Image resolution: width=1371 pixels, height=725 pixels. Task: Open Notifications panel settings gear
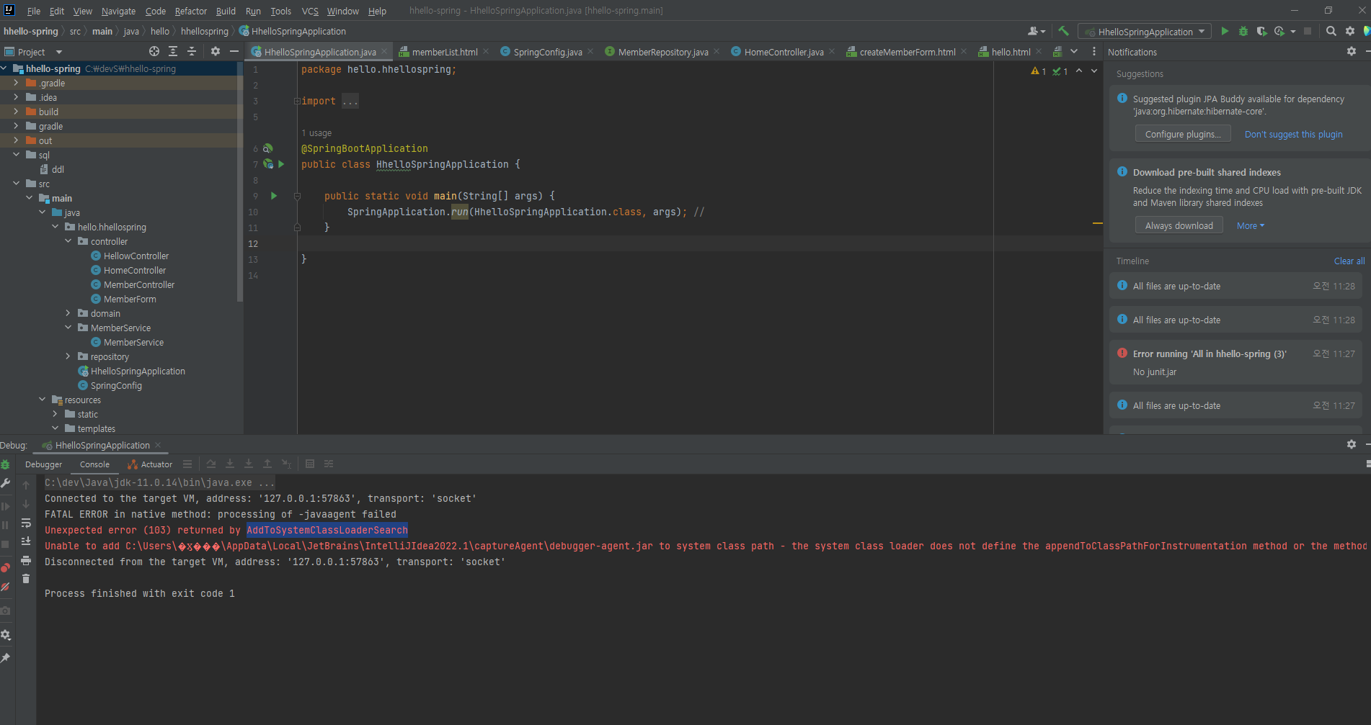click(x=1352, y=51)
